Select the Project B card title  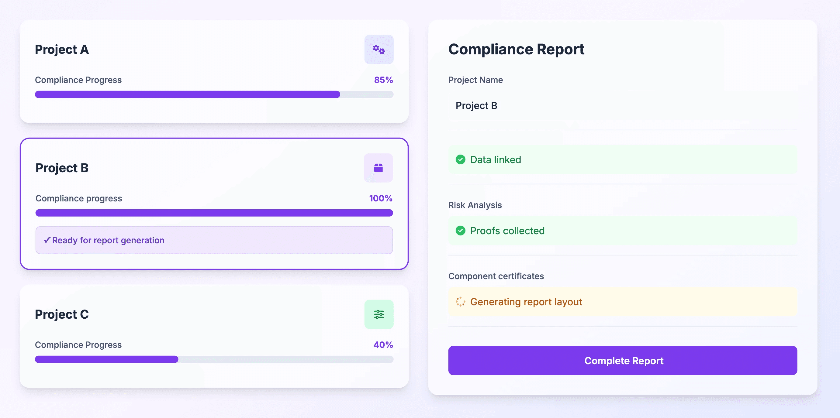point(62,168)
